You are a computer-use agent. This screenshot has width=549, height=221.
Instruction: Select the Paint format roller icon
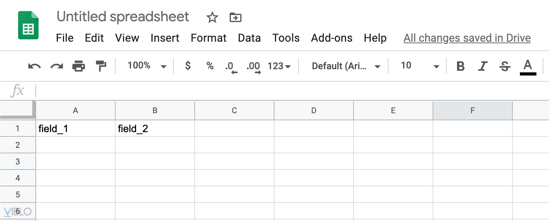[x=101, y=66]
